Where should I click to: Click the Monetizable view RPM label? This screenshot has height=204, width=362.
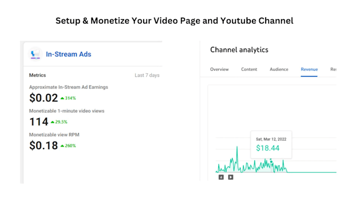pyautogui.click(x=54, y=135)
